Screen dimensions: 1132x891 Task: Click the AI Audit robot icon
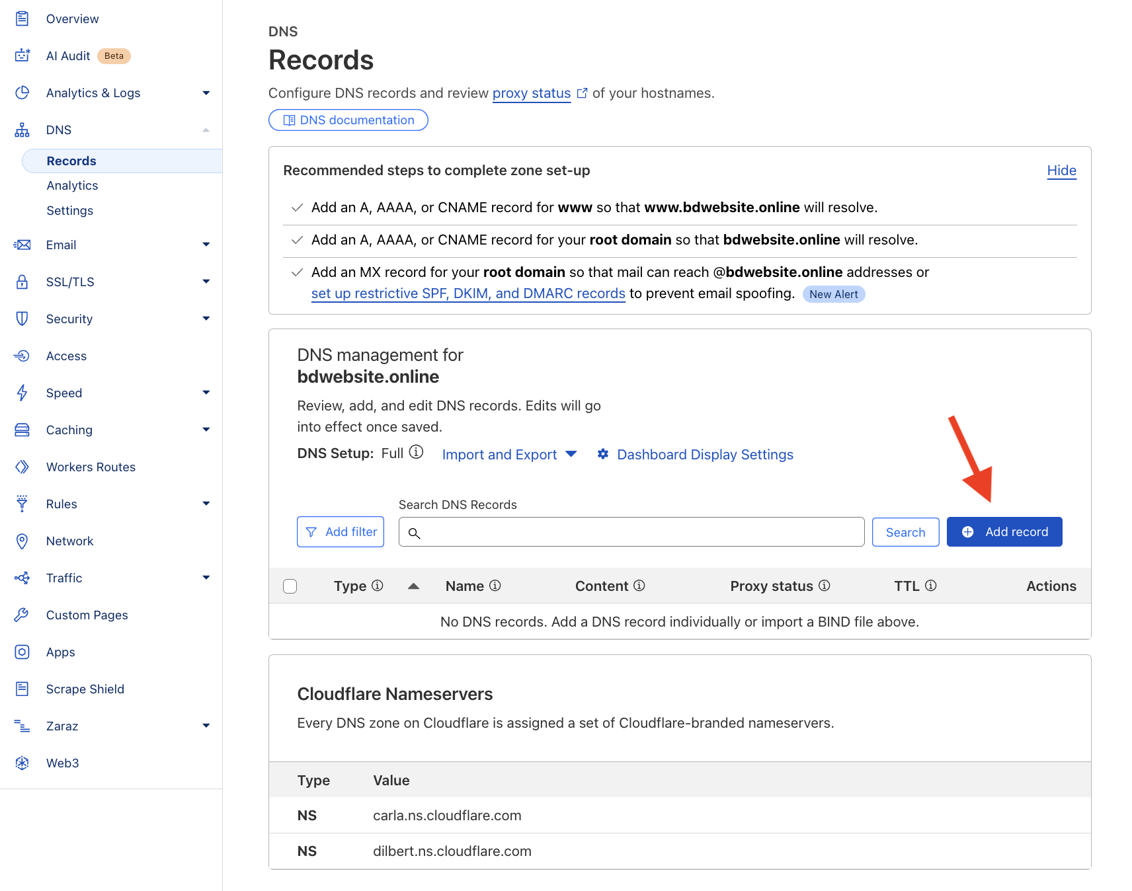click(22, 56)
